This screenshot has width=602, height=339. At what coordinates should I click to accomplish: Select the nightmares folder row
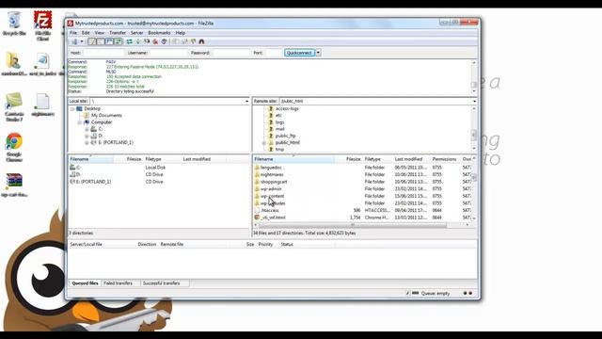point(362,174)
